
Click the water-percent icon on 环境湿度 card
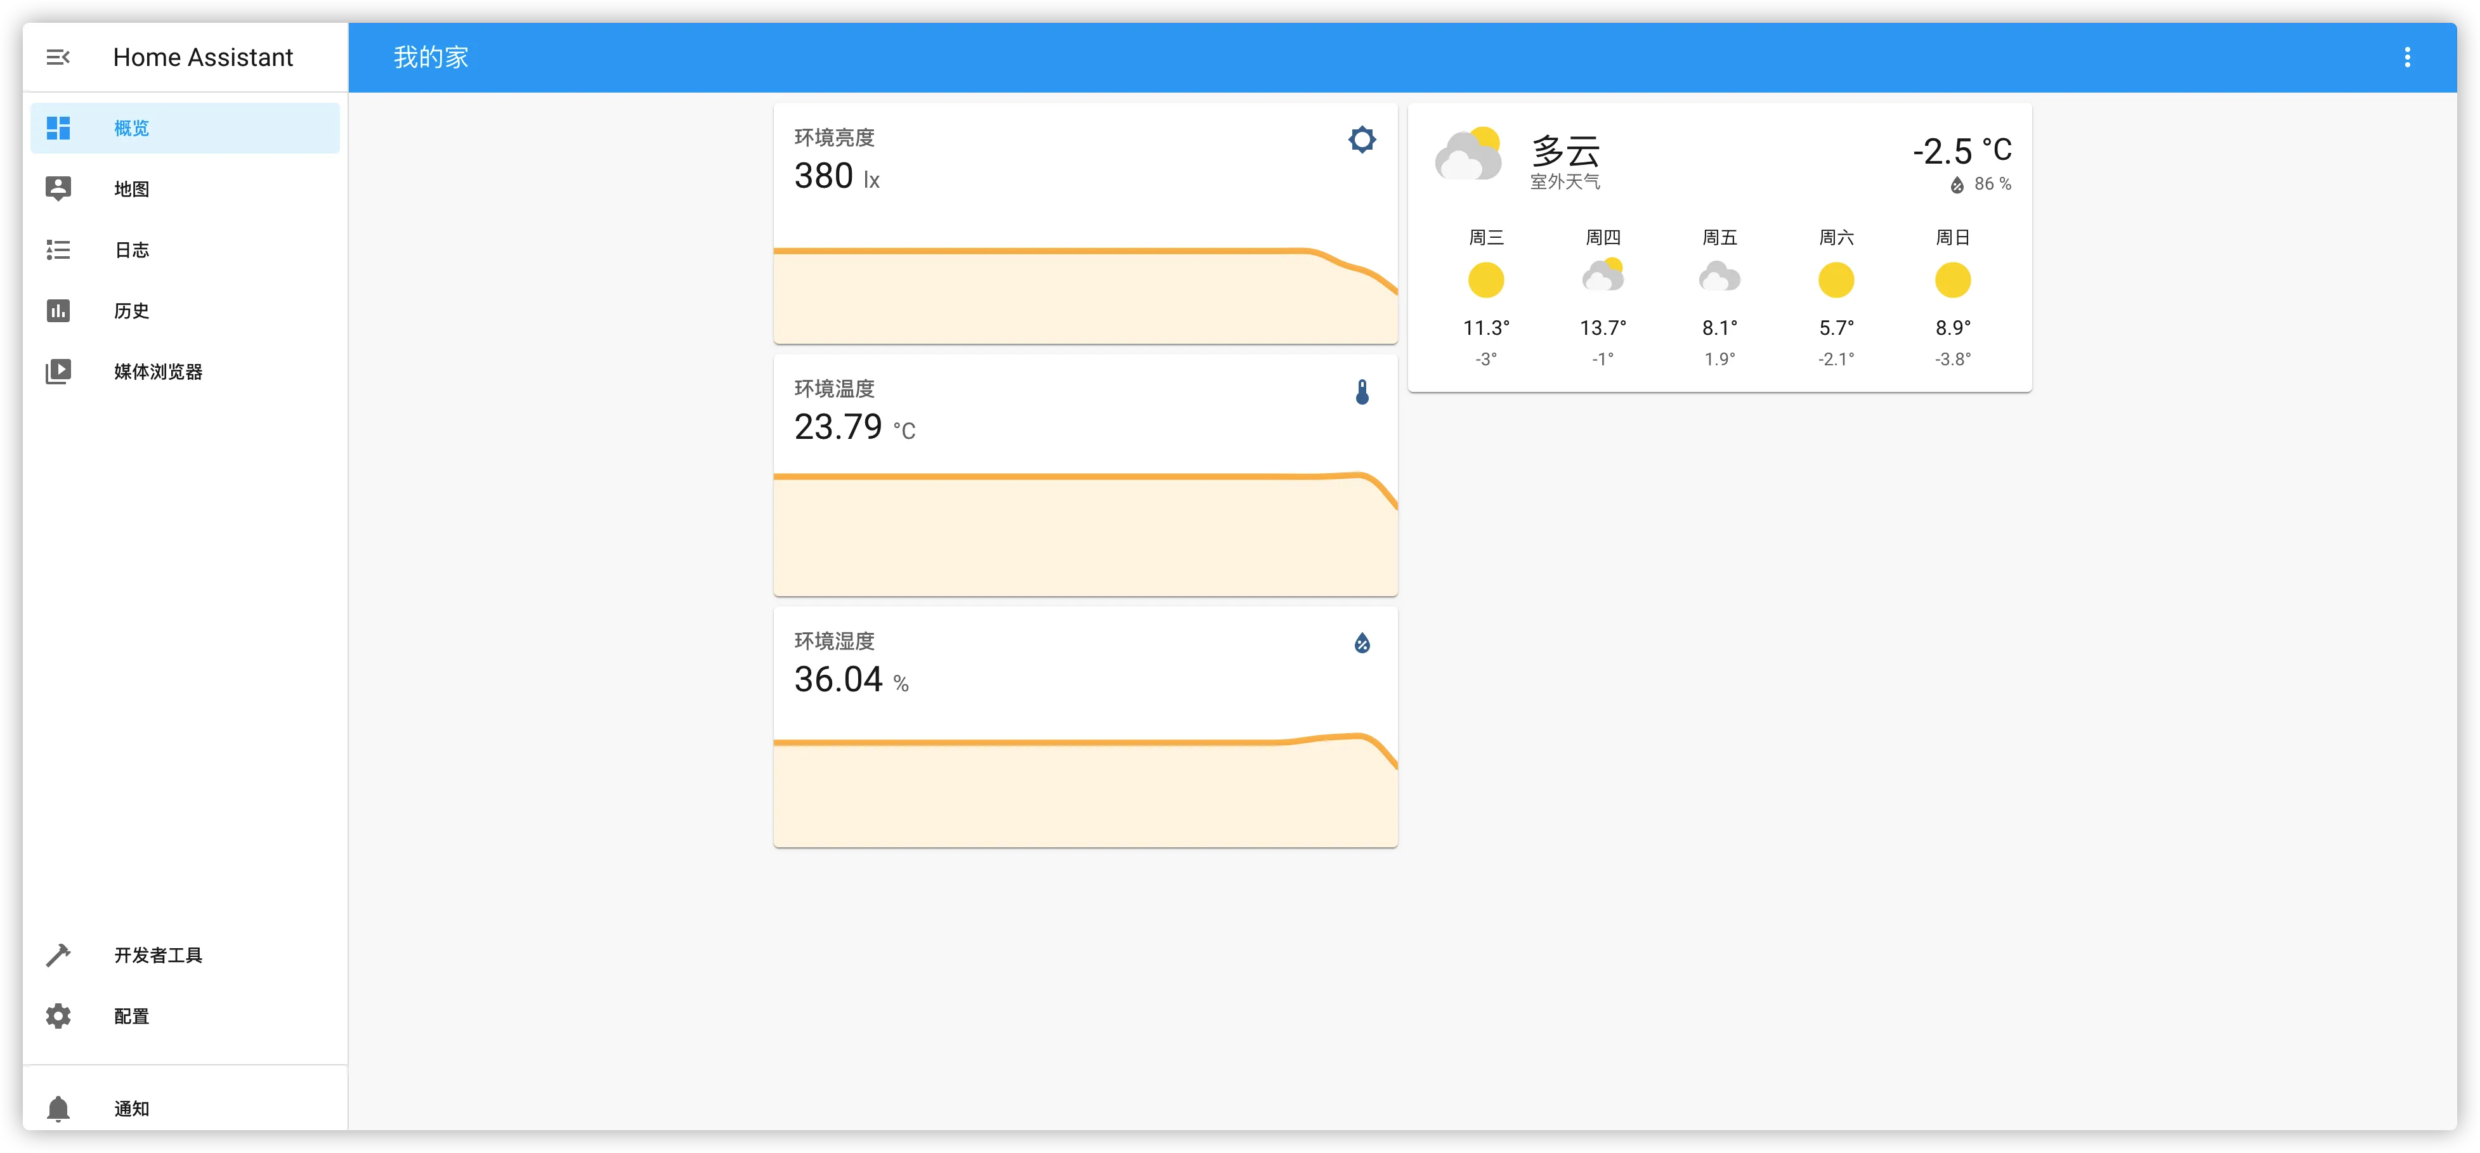[1361, 643]
